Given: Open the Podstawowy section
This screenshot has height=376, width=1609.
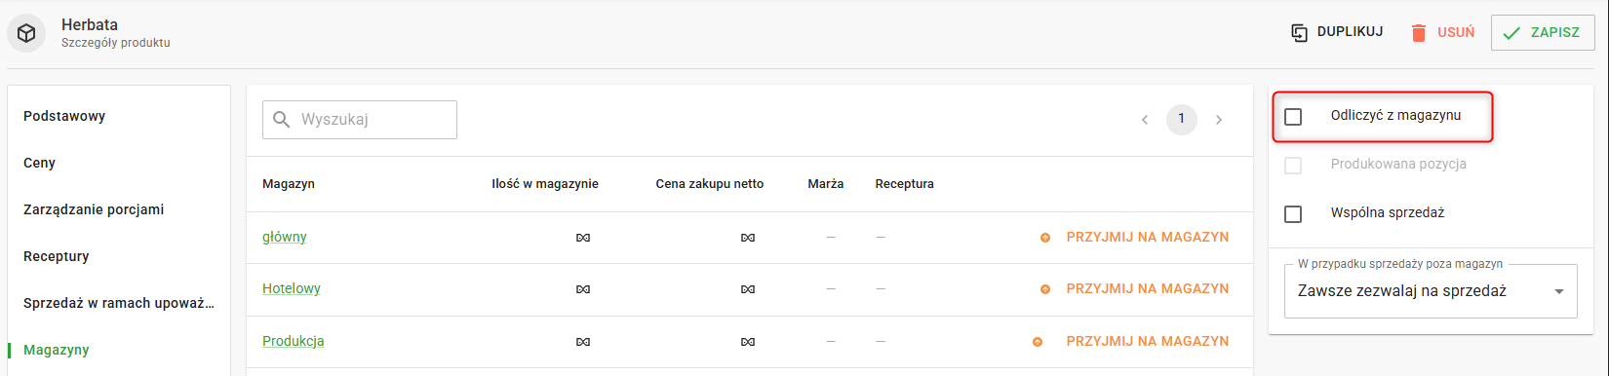Looking at the screenshot, I should point(64,116).
